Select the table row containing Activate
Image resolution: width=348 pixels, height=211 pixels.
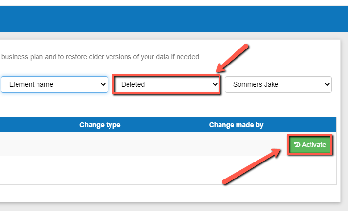[x=146, y=145]
